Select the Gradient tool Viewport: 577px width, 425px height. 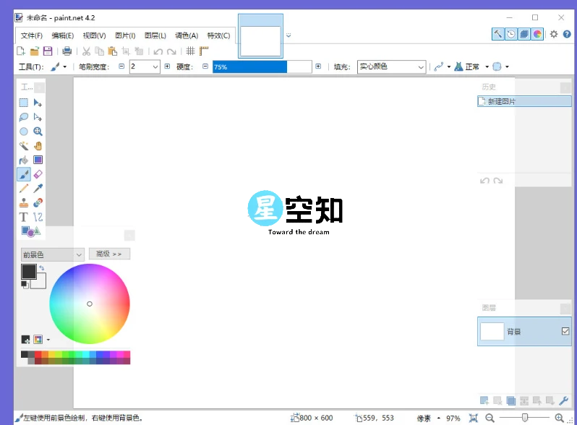38,160
